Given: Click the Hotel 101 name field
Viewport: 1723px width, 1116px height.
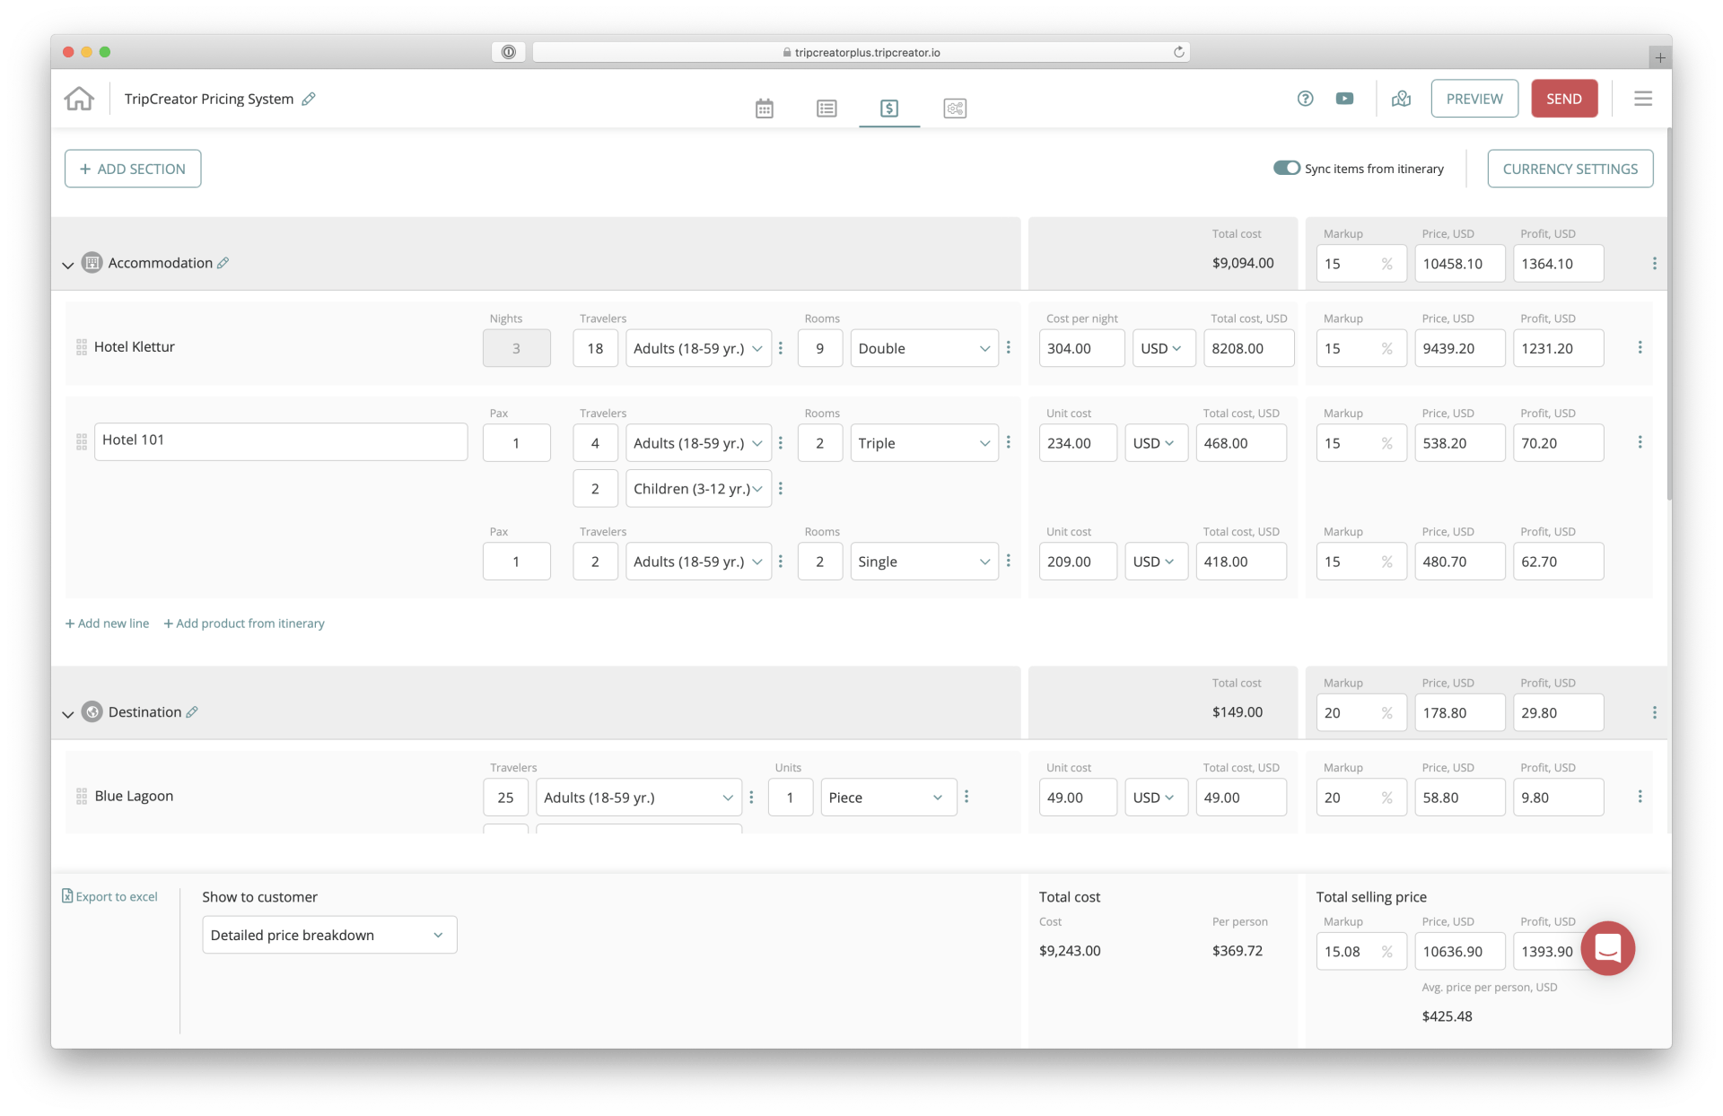Looking at the screenshot, I should pos(280,440).
